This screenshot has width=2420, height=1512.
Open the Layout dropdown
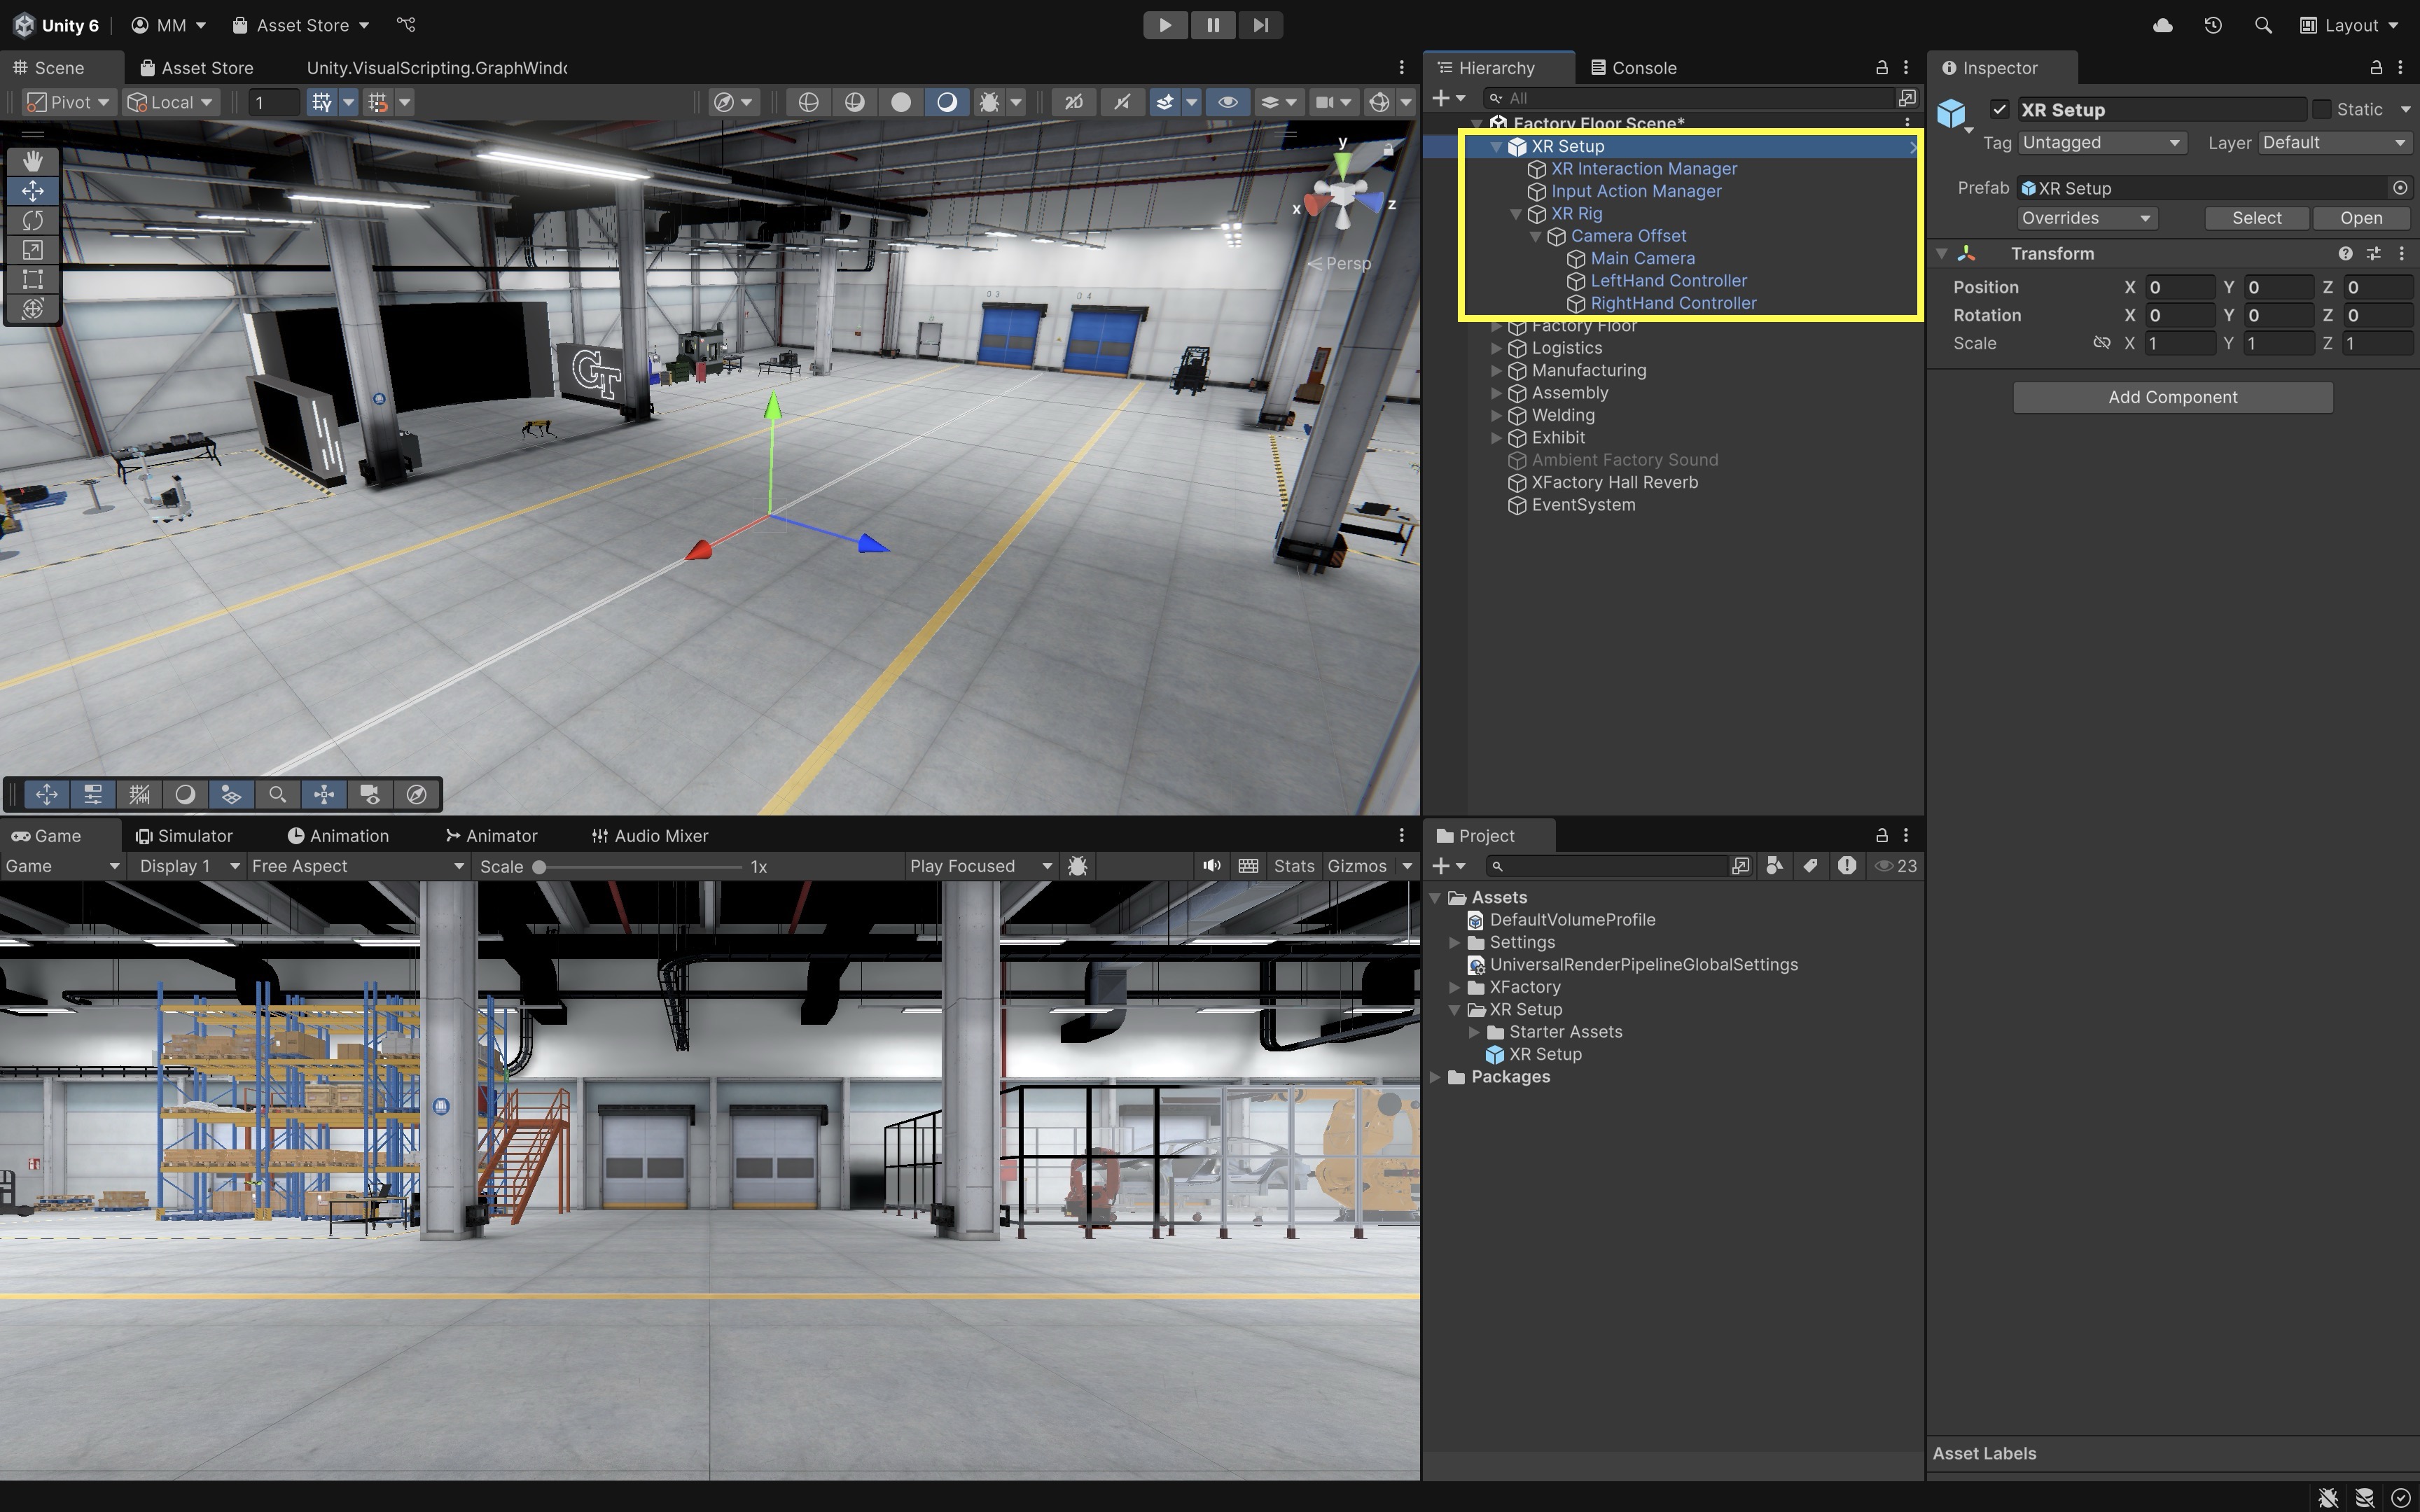tap(2350, 25)
